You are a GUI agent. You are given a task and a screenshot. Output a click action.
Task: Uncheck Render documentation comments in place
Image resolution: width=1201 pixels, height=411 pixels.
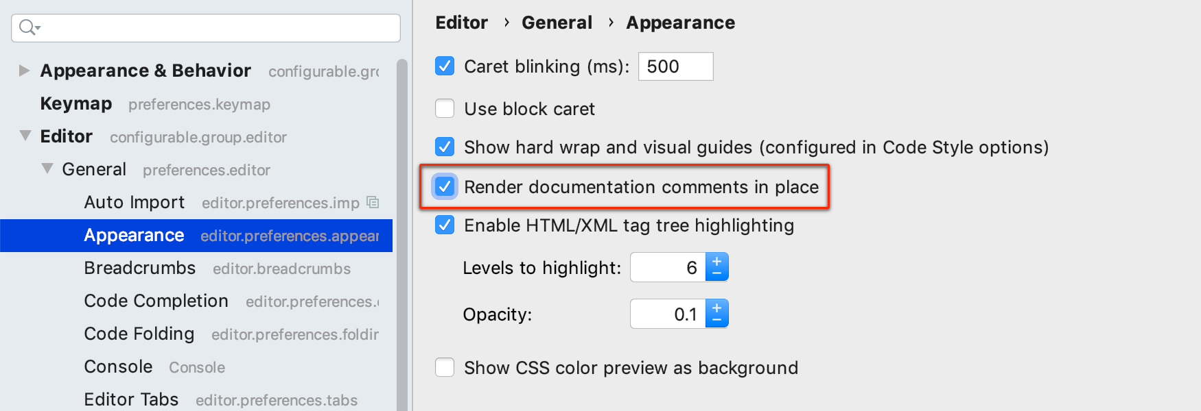(x=445, y=186)
